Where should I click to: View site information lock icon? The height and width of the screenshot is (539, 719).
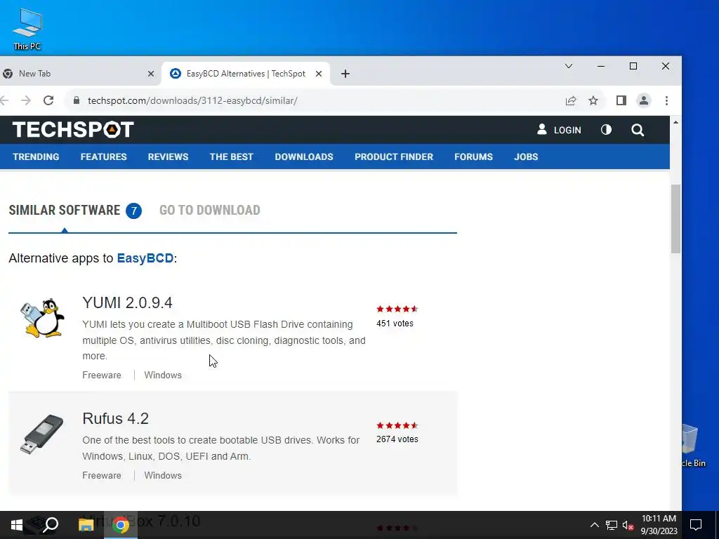pyautogui.click(x=77, y=100)
